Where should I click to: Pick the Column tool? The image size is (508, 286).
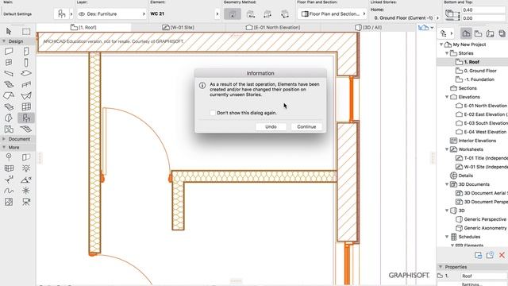[26, 62]
